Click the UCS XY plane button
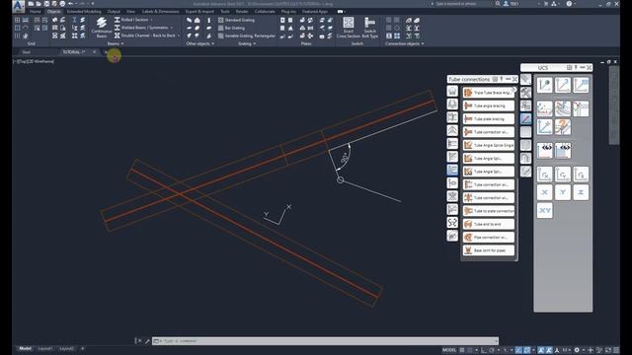 point(544,210)
